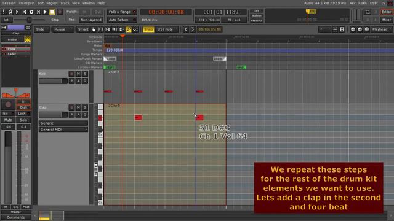Open the Edit menu

pyautogui.click(x=41, y=3)
